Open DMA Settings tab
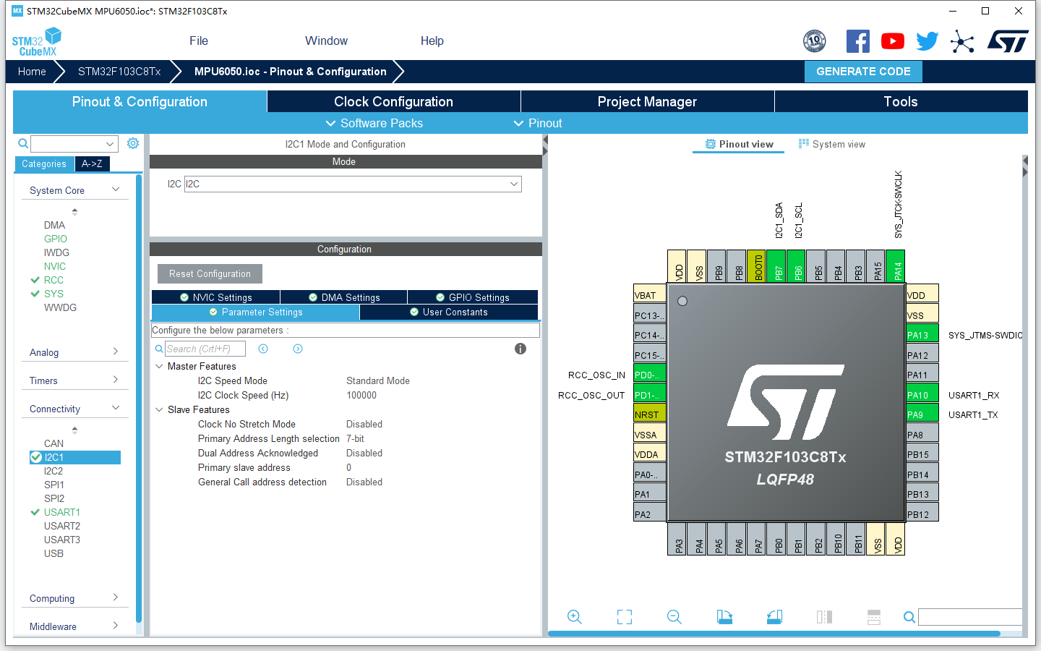This screenshot has width=1041, height=651. pos(343,297)
